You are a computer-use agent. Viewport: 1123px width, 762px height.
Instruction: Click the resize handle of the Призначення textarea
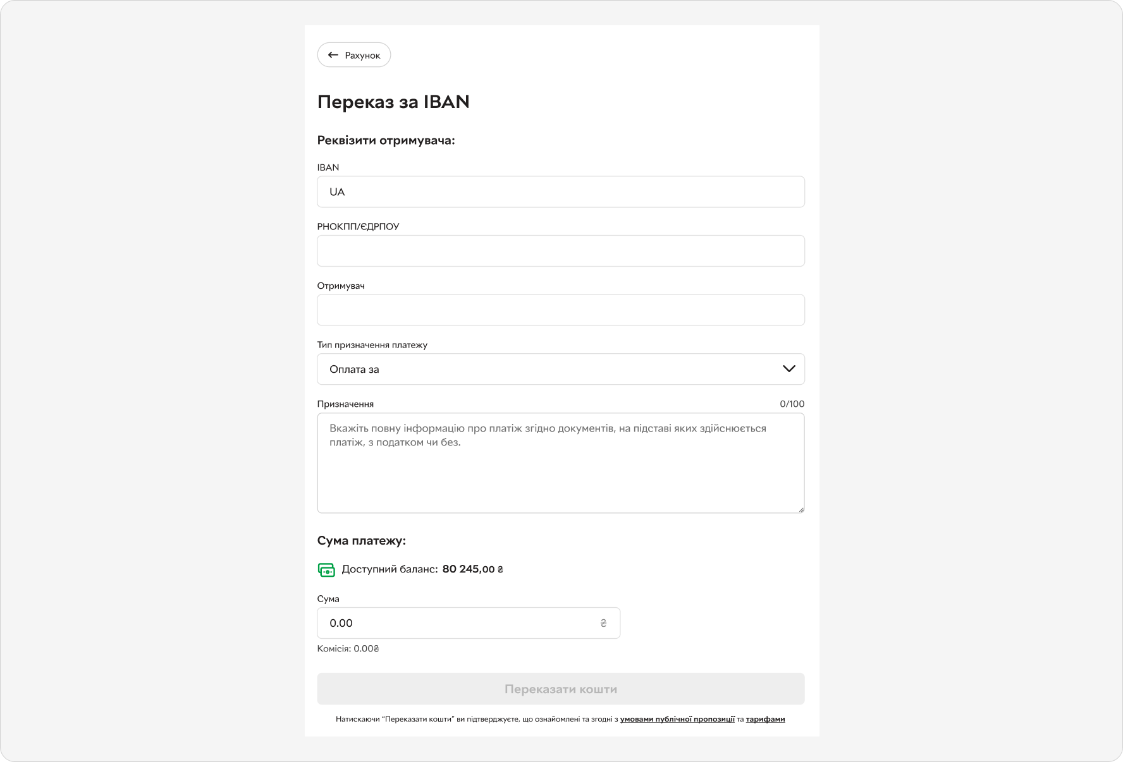pyautogui.click(x=801, y=509)
